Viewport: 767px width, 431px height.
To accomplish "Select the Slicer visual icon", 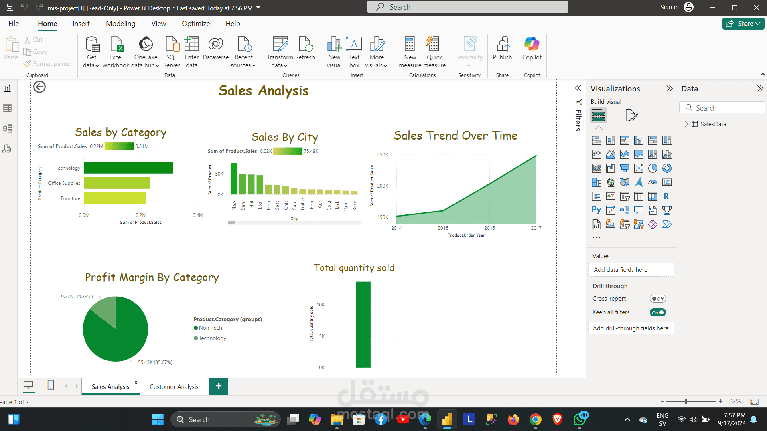I will click(x=625, y=196).
